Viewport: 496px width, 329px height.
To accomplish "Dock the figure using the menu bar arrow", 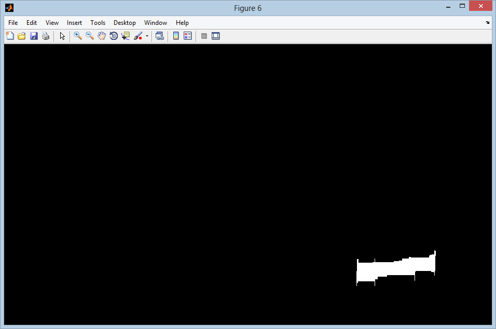I will [488, 22].
